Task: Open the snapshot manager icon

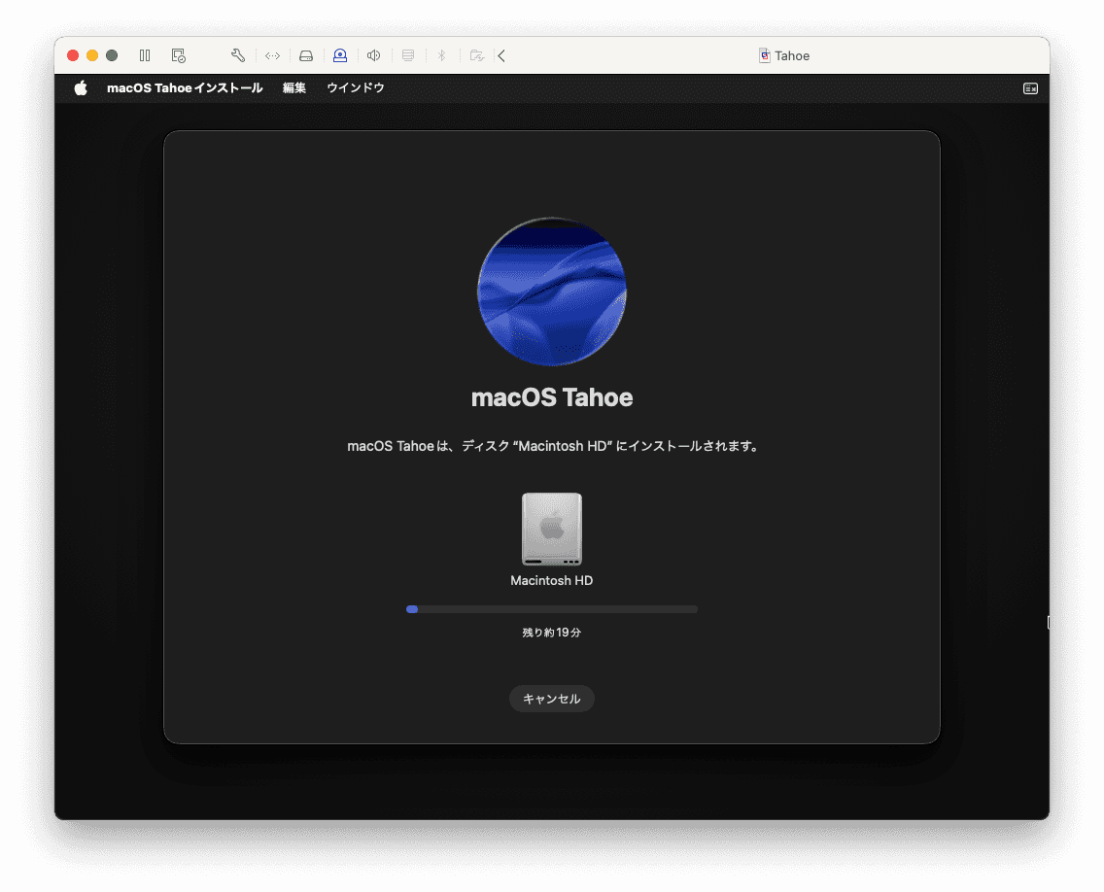Action: click(178, 55)
